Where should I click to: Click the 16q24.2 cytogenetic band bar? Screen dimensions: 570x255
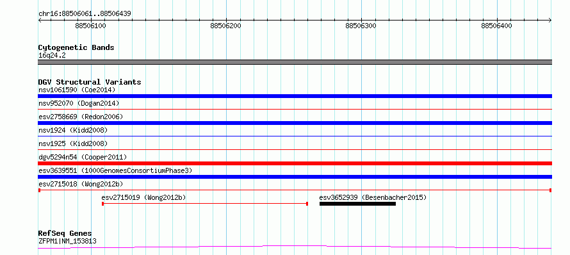295,62
